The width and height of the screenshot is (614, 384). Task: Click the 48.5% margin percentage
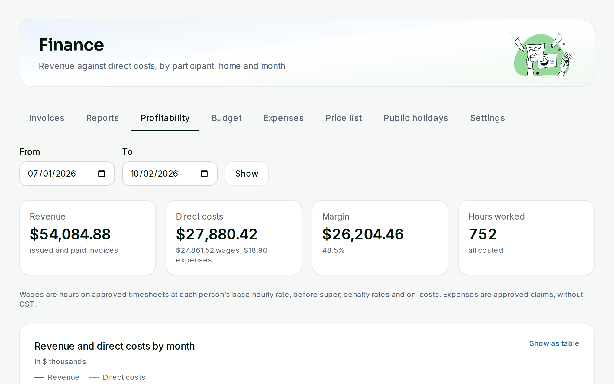pos(333,250)
